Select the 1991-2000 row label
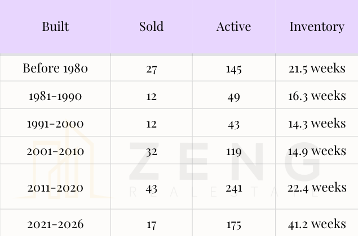The height and width of the screenshot is (236, 358). tap(55, 124)
